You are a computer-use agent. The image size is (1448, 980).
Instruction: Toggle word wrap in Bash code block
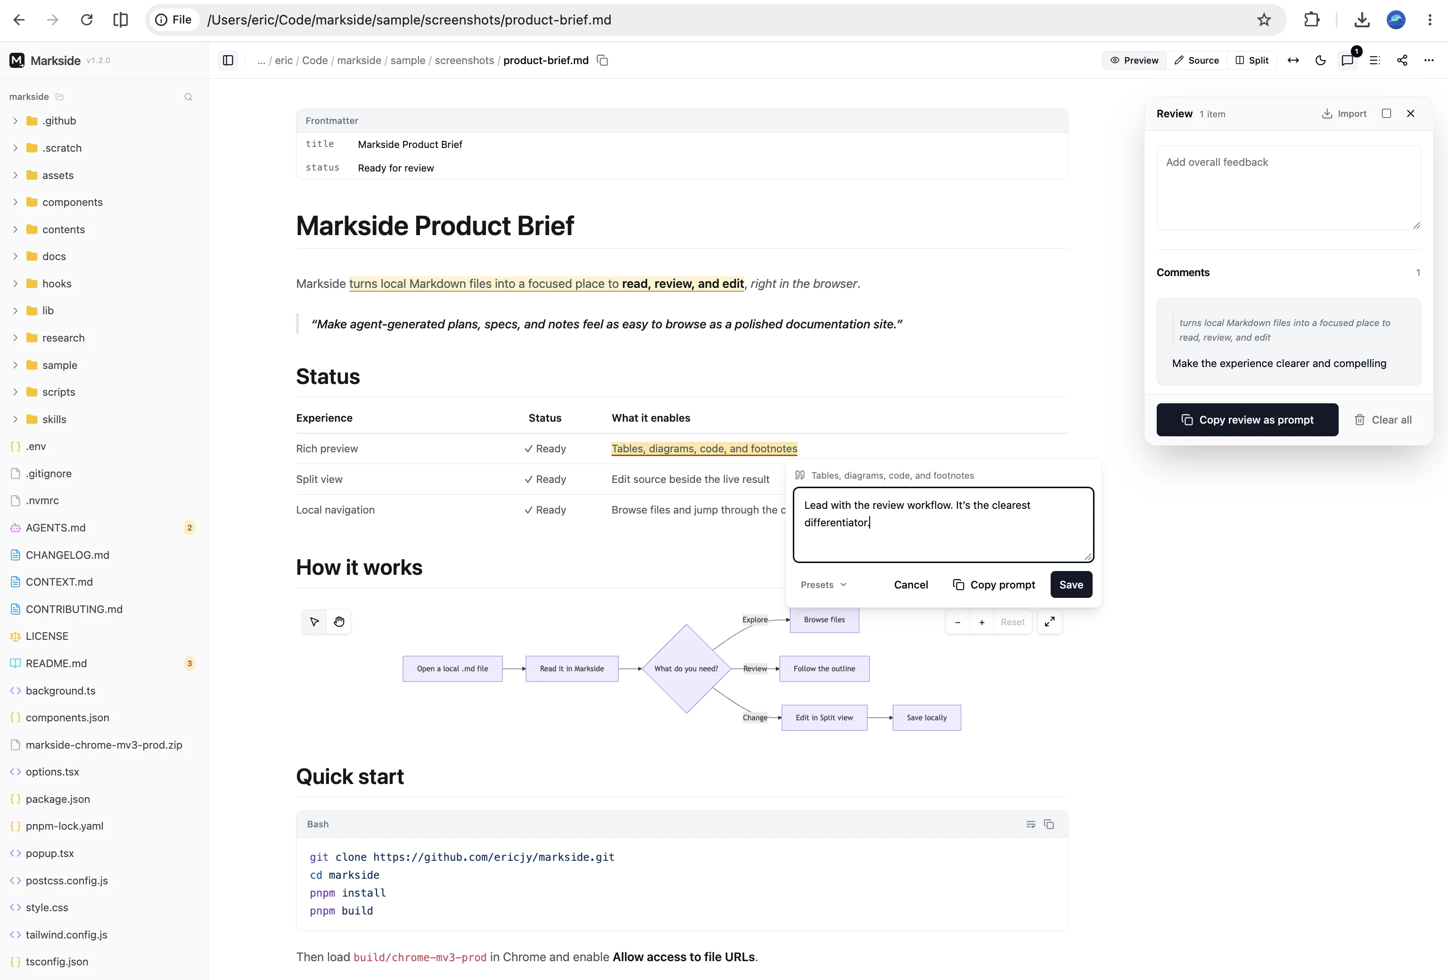coord(1030,824)
